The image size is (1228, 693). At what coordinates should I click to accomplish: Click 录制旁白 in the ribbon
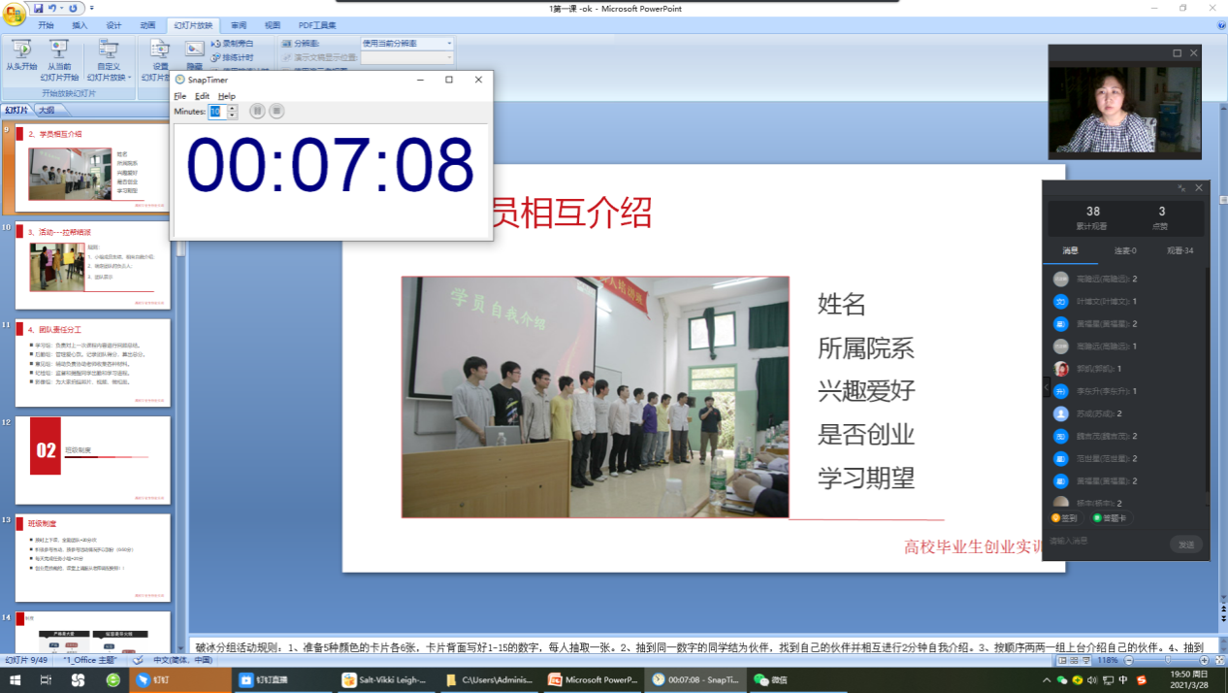click(233, 44)
